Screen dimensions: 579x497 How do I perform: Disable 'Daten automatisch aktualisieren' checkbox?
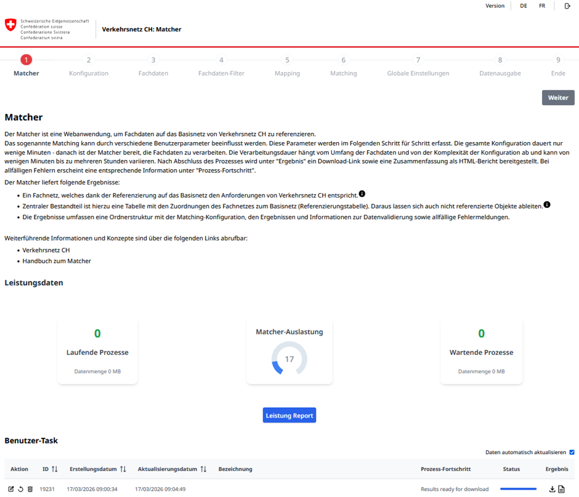572,452
